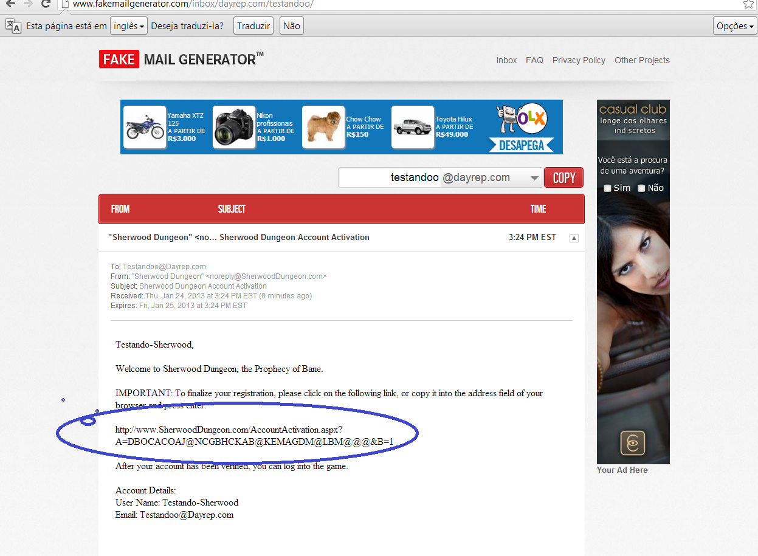Select the Sherwood Dungeon Account Activation email row
Screen dimensions: 758x556
[341, 238]
